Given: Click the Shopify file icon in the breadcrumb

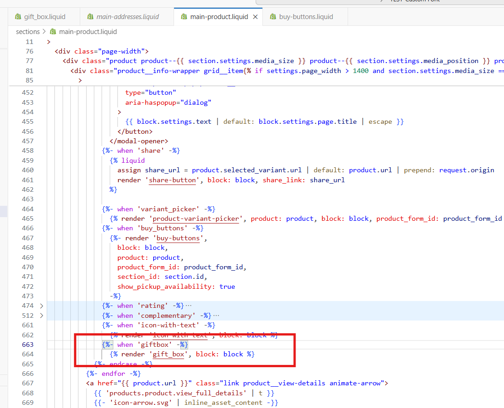Looking at the screenshot, I should [x=53, y=32].
